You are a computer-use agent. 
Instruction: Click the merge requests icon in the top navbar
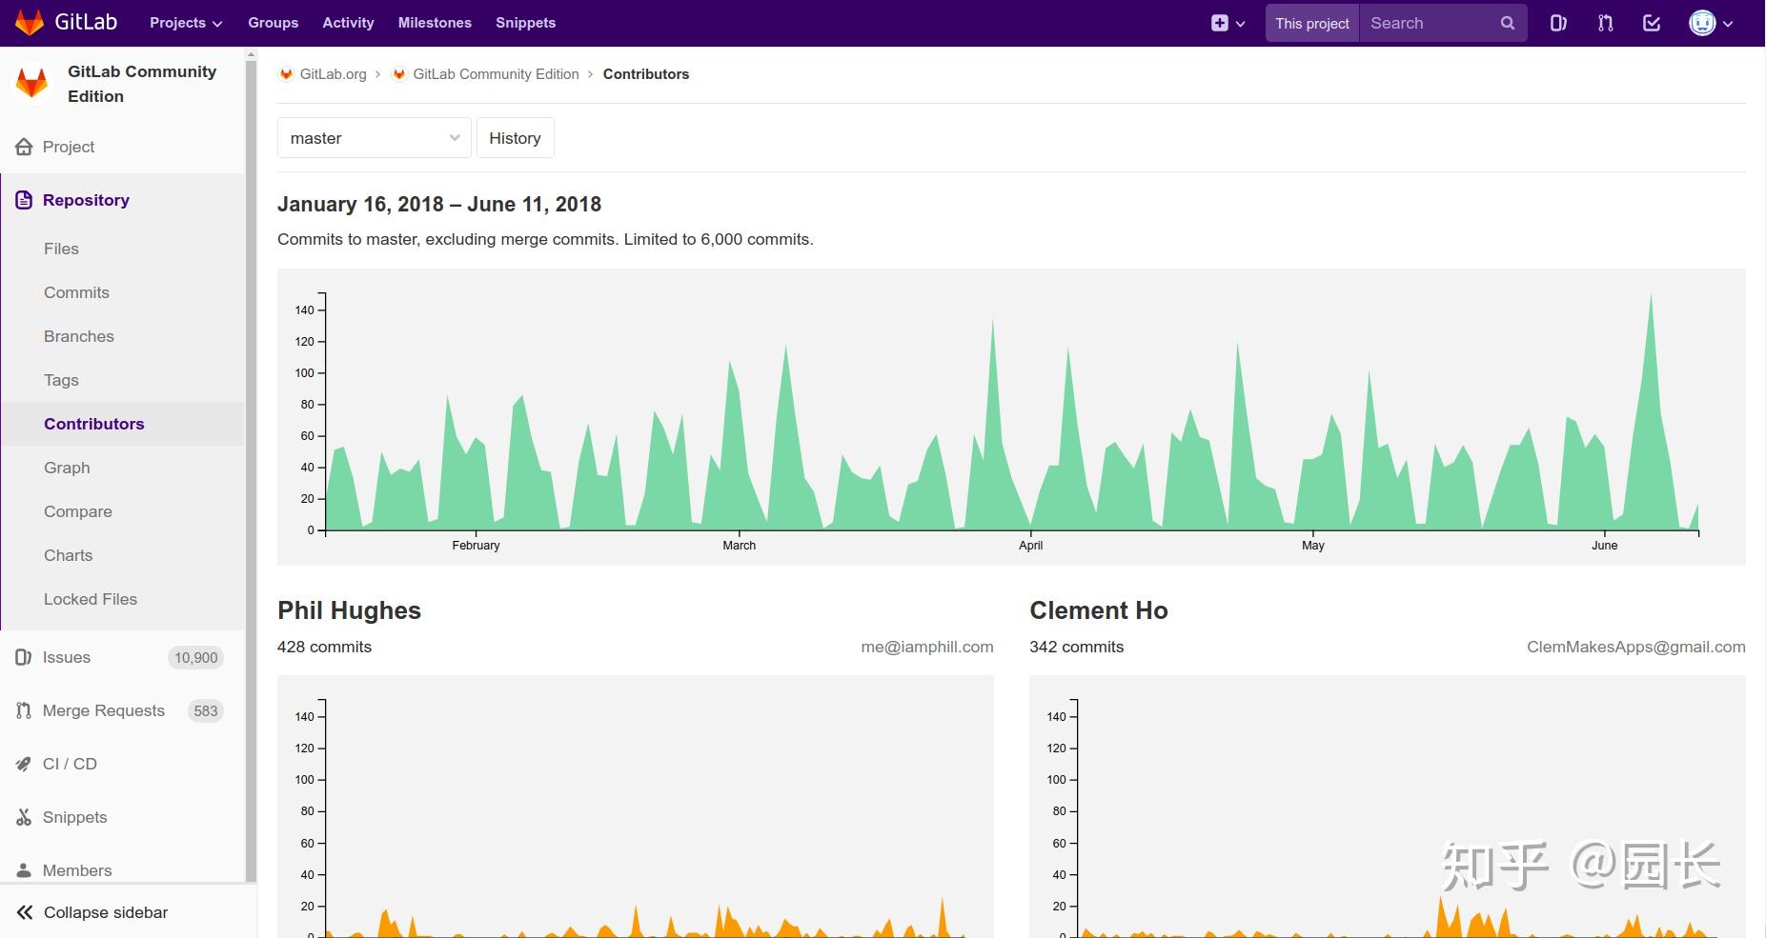point(1604,22)
